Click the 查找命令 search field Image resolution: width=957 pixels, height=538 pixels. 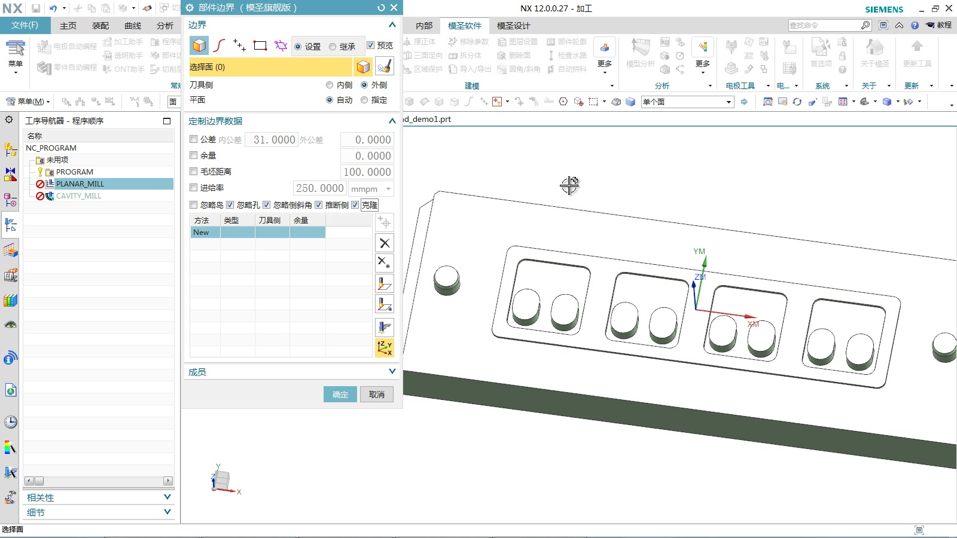(x=824, y=25)
